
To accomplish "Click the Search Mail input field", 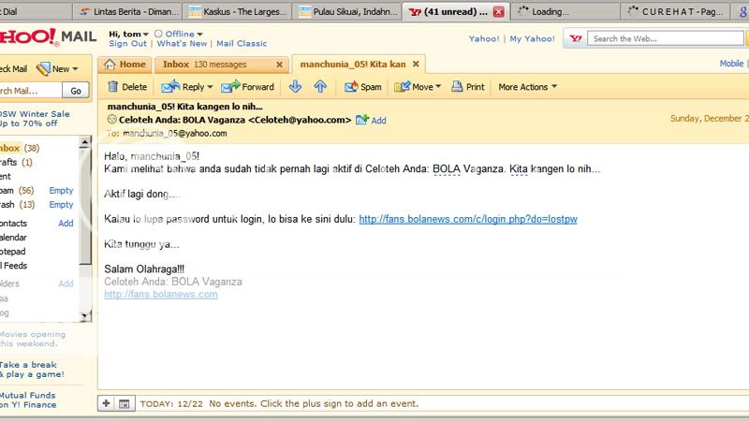I will click(30, 90).
